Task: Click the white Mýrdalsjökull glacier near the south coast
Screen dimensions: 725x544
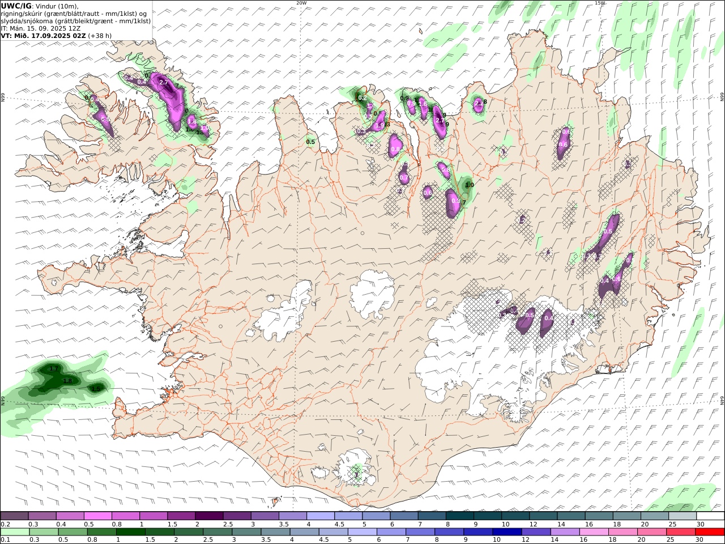Action: click(x=355, y=468)
